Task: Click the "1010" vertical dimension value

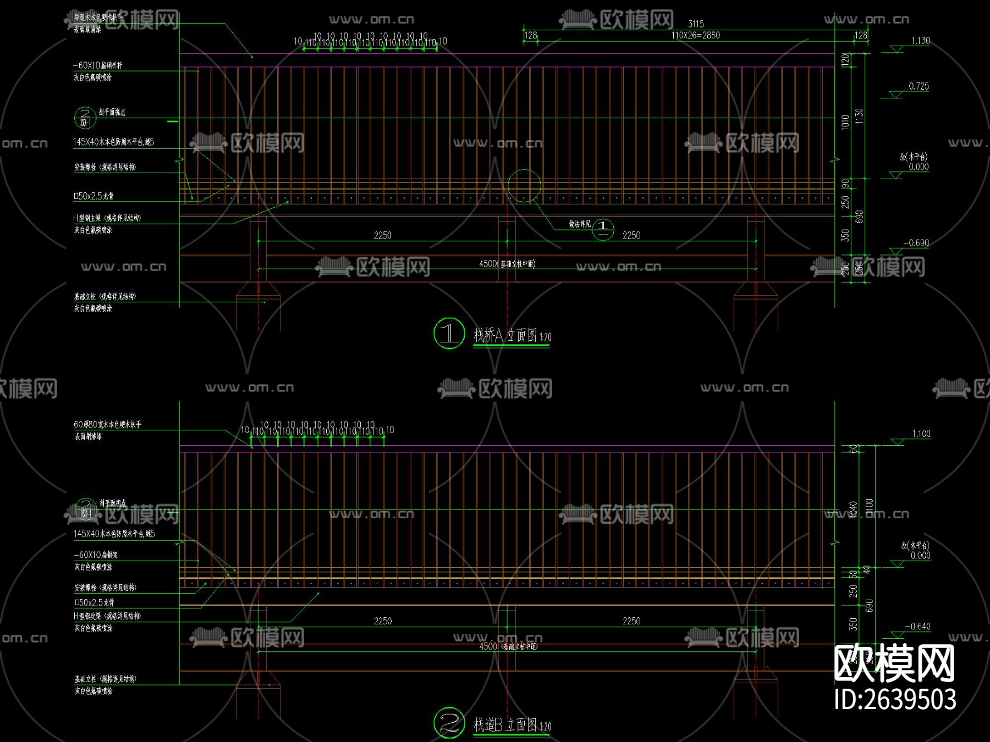Action: tap(845, 122)
